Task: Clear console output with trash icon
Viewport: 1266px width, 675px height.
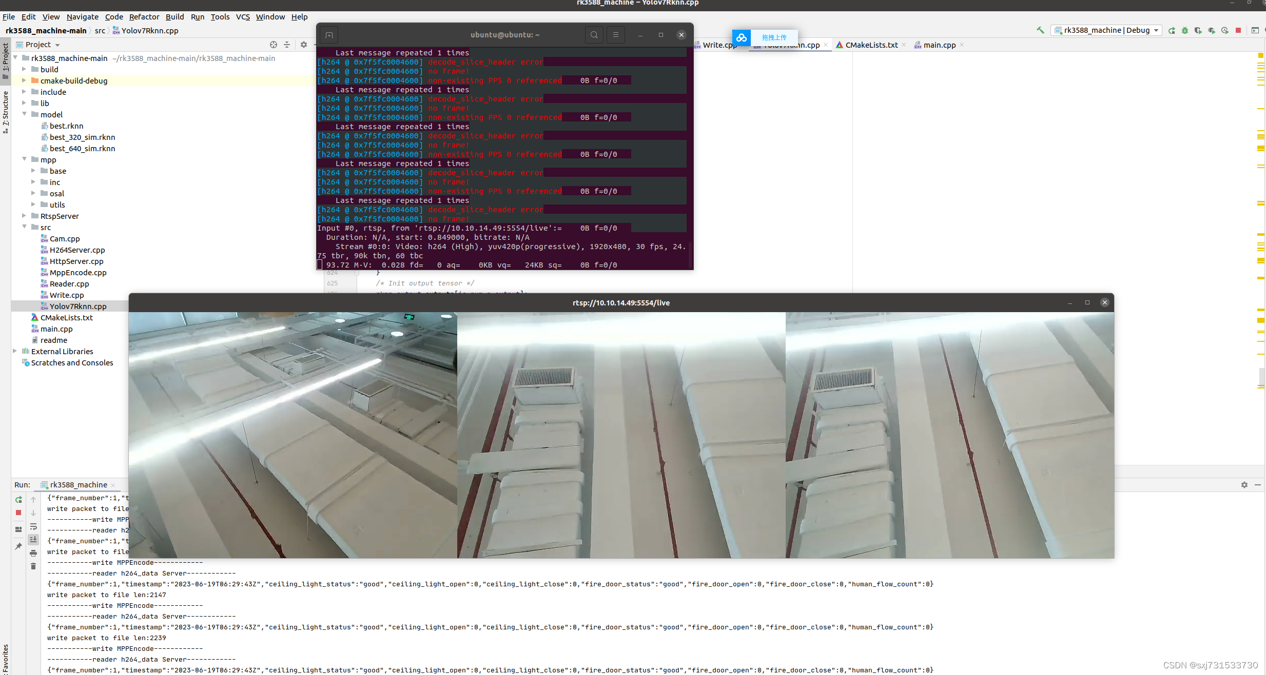Action: coord(33,566)
